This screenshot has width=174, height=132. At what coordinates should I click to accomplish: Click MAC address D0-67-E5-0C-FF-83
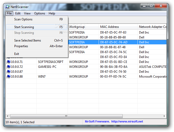pos(113,32)
